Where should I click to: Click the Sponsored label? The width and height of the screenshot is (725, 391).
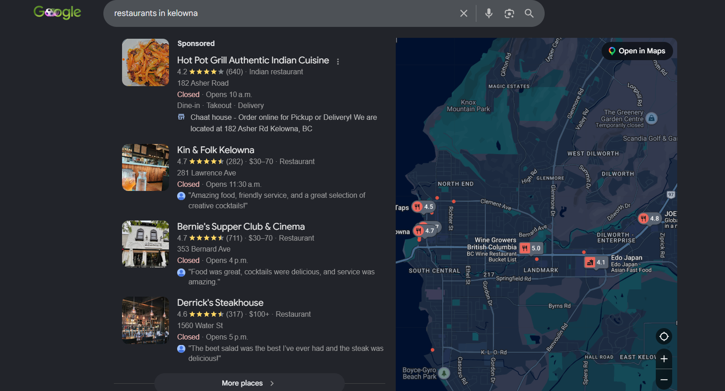[196, 43]
